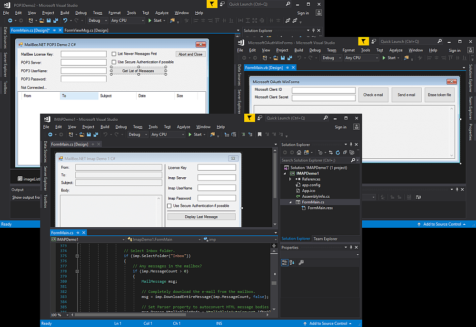Click Save icon in MicrosoftOAuthWinForms toolbar
Viewport: 476px width, 327px height.
283,58
